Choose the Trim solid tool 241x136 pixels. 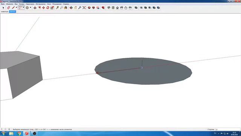[x=154, y=8]
